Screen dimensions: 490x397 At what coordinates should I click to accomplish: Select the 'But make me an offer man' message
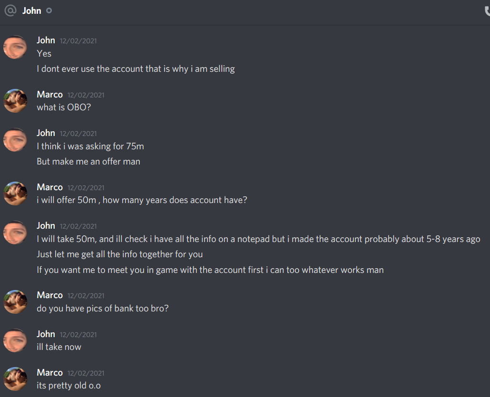88,162
